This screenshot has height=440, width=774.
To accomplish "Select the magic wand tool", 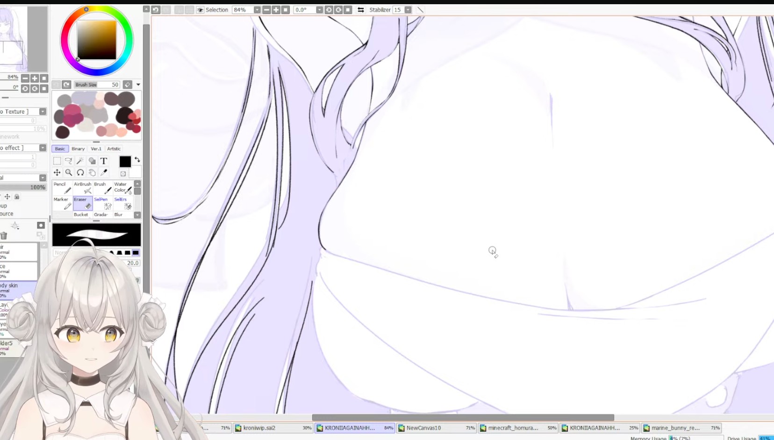I will 80,161.
